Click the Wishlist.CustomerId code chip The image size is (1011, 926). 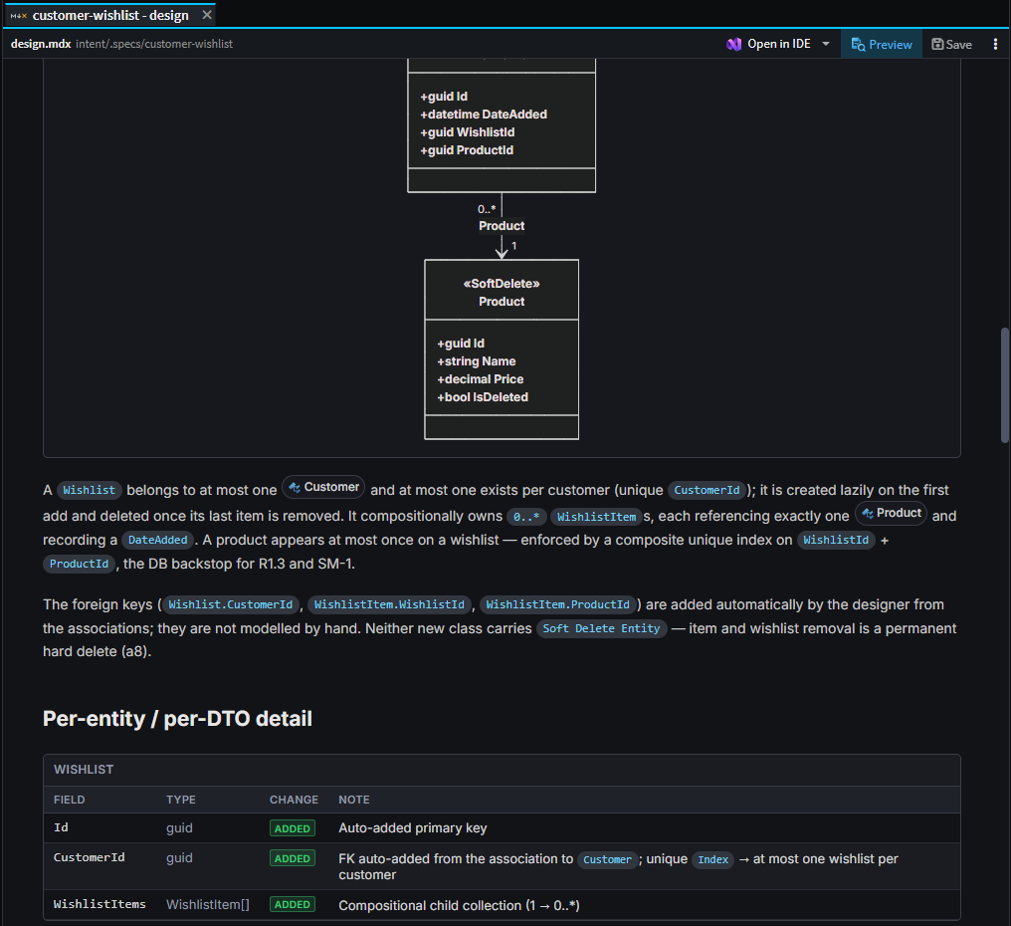tap(231, 604)
